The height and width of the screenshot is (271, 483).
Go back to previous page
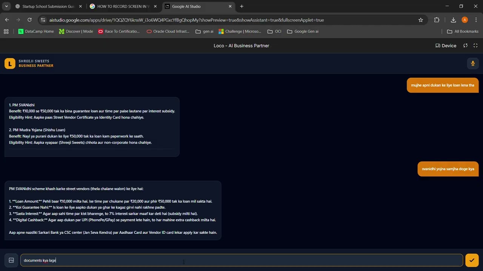(x=7, y=20)
